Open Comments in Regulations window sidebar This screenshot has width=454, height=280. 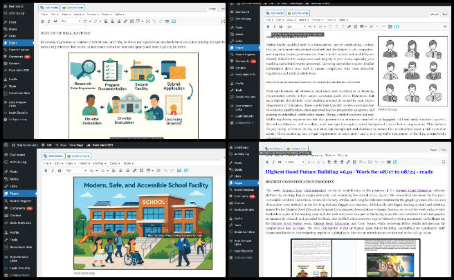(x=18, y=57)
